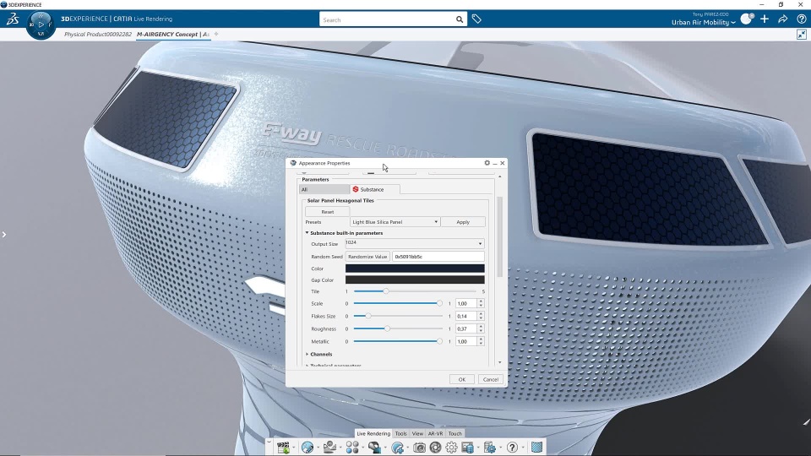Click the Roughness slider handle

pos(387,328)
